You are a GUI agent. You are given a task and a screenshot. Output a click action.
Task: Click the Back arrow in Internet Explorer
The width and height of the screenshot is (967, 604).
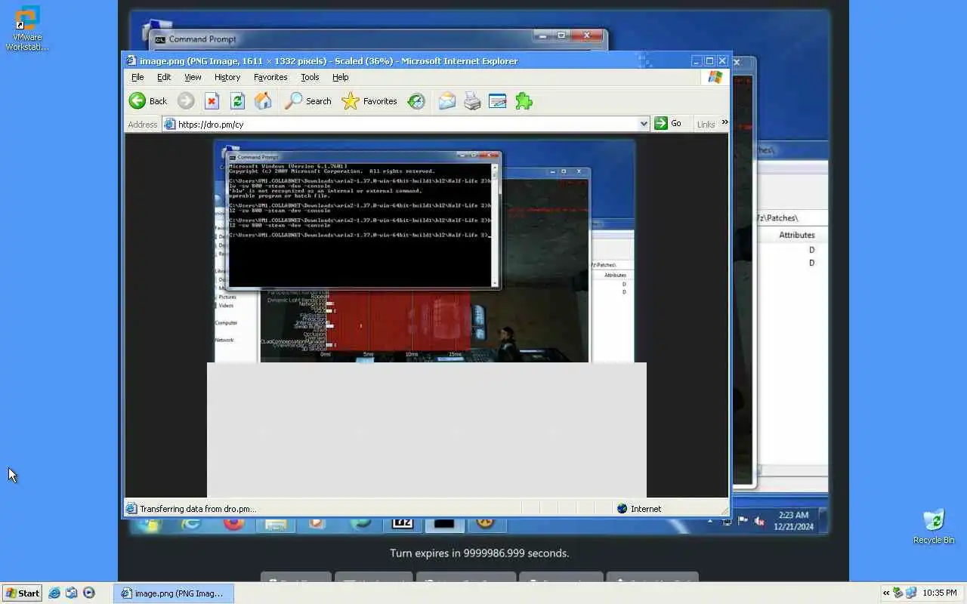pos(137,101)
